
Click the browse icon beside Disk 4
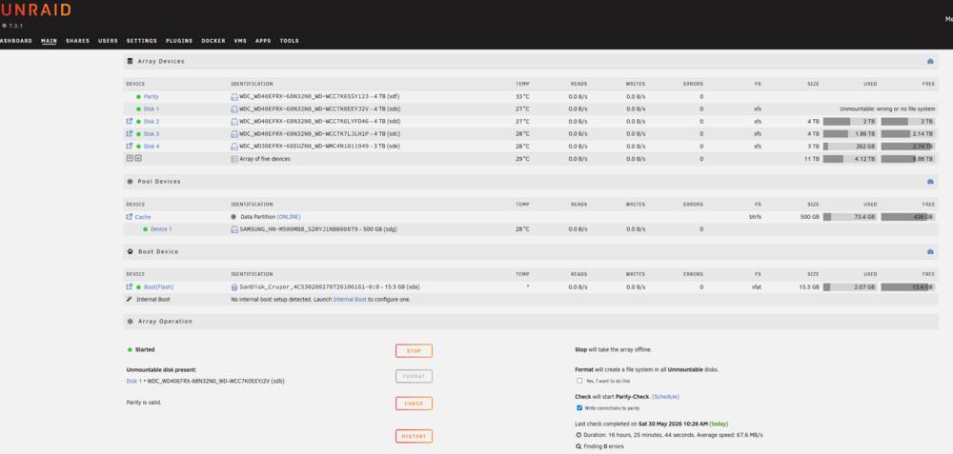point(129,147)
